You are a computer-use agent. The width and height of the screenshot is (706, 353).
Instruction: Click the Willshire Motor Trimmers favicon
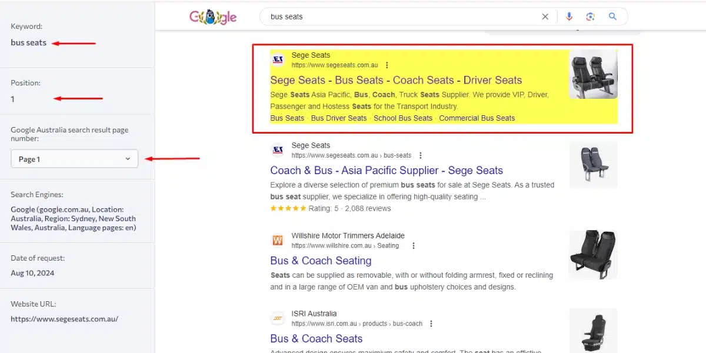pos(278,240)
